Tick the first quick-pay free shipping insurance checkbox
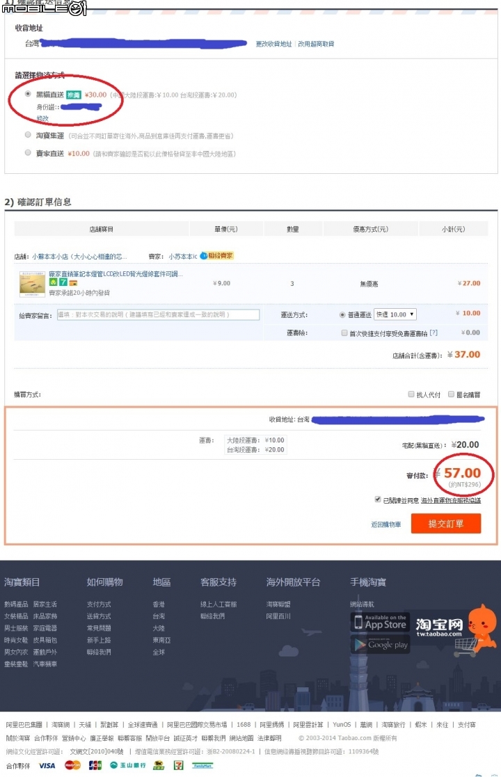 (344, 333)
